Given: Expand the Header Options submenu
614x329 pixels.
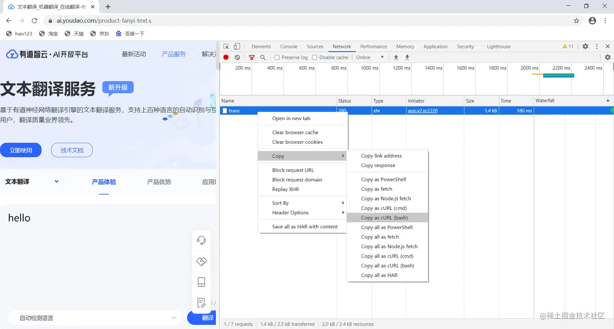Looking at the screenshot, I should pos(302,213).
